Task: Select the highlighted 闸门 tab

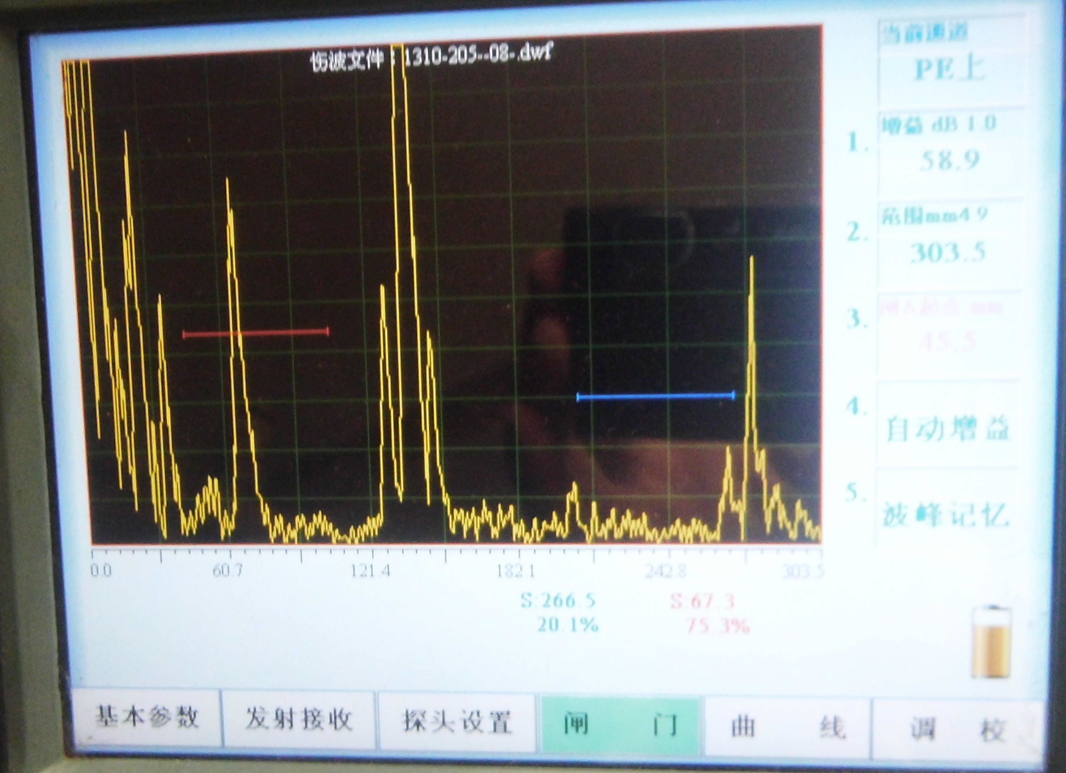Action: pyautogui.click(x=621, y=724)
